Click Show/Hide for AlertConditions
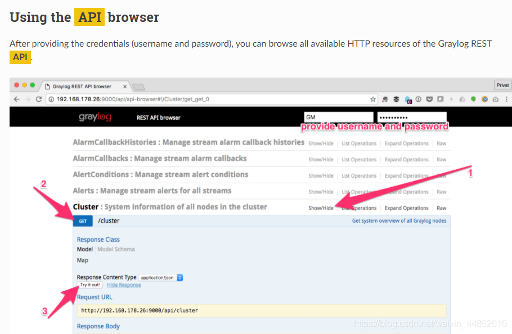The height and width of the screenshot is (334, 512). tap(321, 176)
